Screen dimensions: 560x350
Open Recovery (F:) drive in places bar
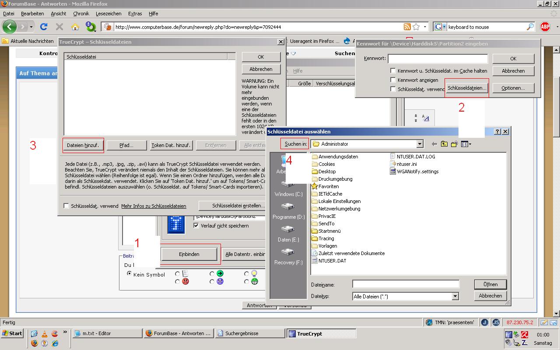(x=288, y=257)
